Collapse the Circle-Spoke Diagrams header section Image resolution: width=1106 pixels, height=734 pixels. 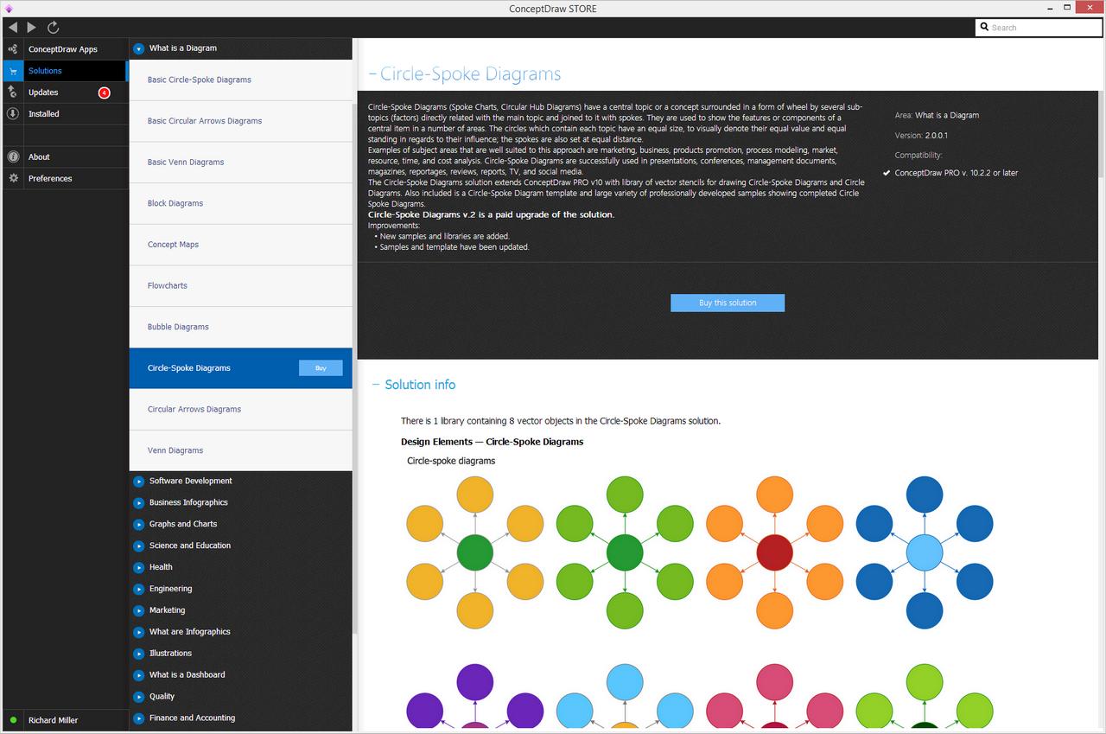[372, 74]
